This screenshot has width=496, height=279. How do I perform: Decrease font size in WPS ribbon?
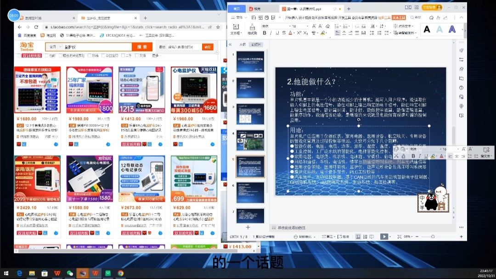[320, 26]
